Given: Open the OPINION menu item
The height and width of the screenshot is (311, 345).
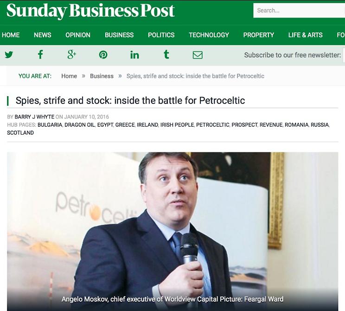Looking at the screenshot, I should [x=78, y=35].
